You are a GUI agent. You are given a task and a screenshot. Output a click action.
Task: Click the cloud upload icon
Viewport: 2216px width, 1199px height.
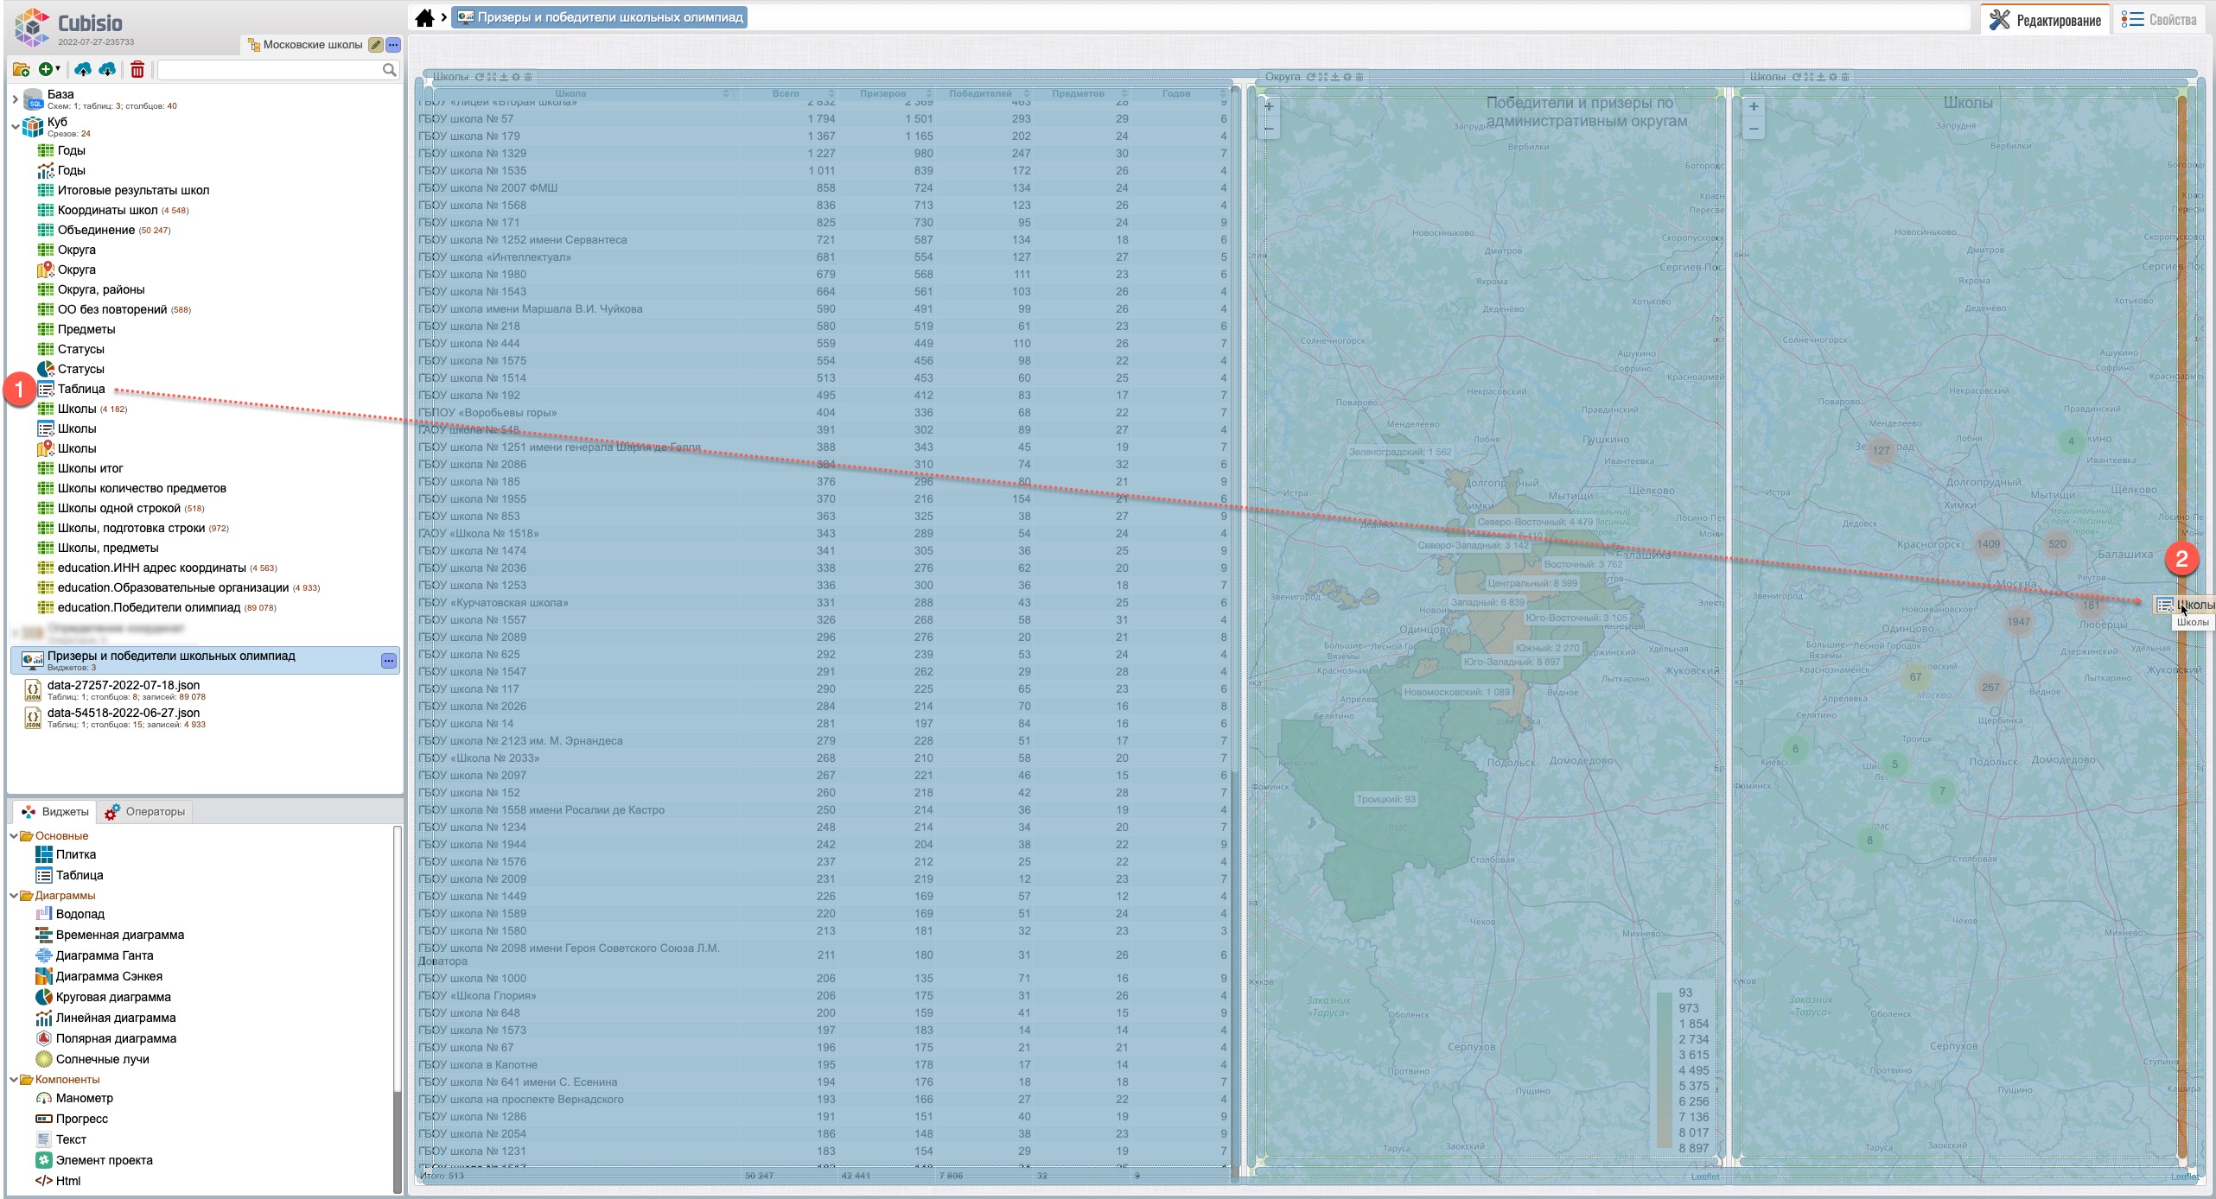[x=83, y=69]
